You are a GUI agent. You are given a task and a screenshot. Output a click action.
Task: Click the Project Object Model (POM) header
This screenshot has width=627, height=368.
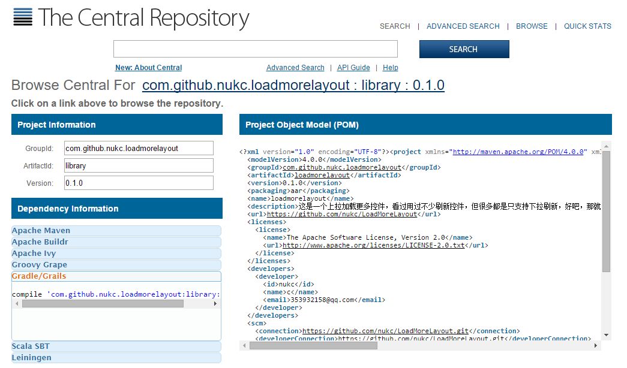425,125
